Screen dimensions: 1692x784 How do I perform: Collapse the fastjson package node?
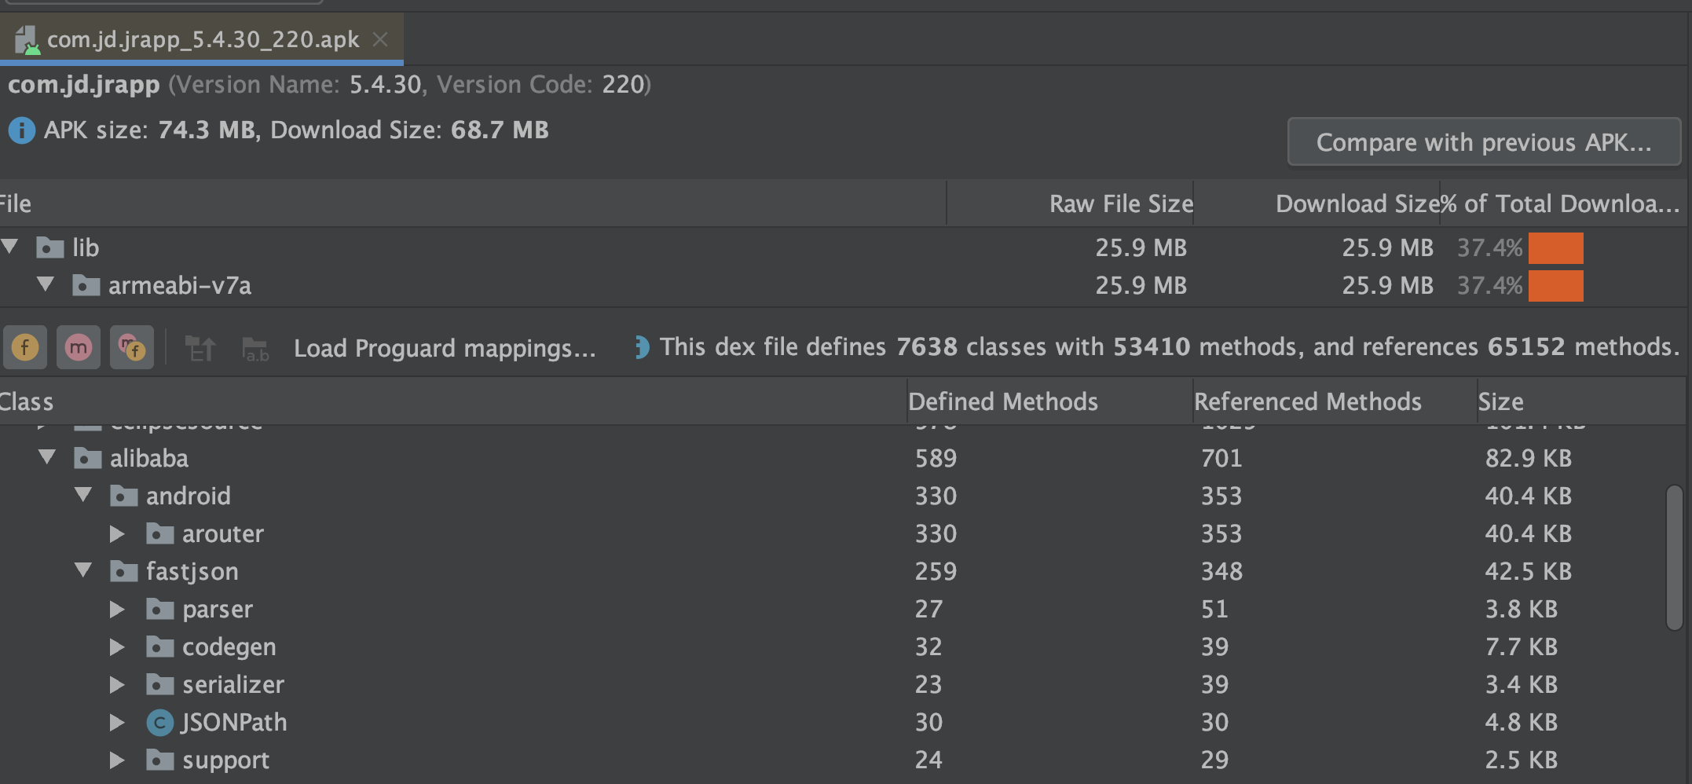pyautogui.click(x=83, y=570)
